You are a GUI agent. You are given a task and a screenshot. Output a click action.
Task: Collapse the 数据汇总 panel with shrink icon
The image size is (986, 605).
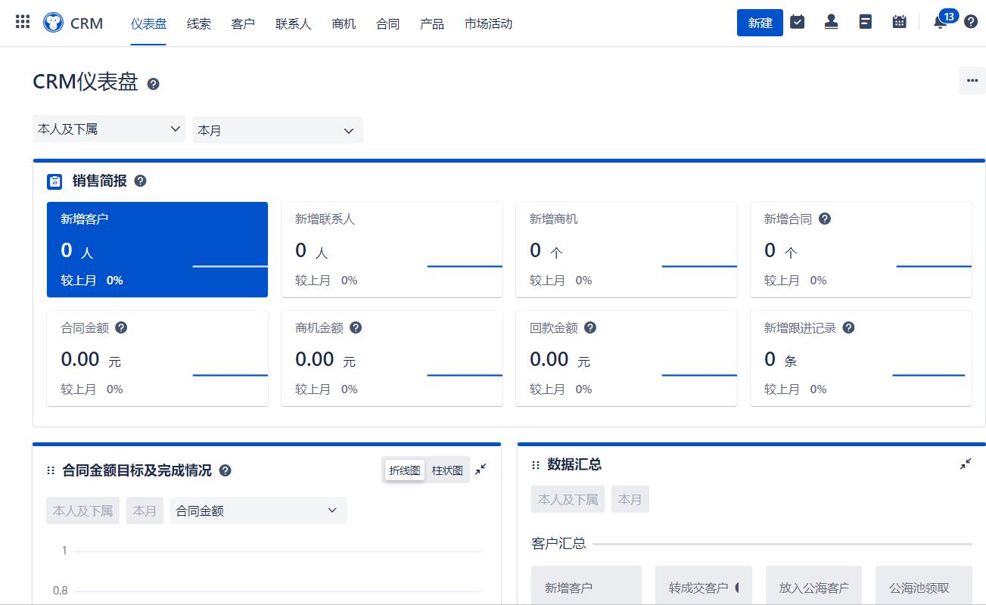tap(966, 464)
